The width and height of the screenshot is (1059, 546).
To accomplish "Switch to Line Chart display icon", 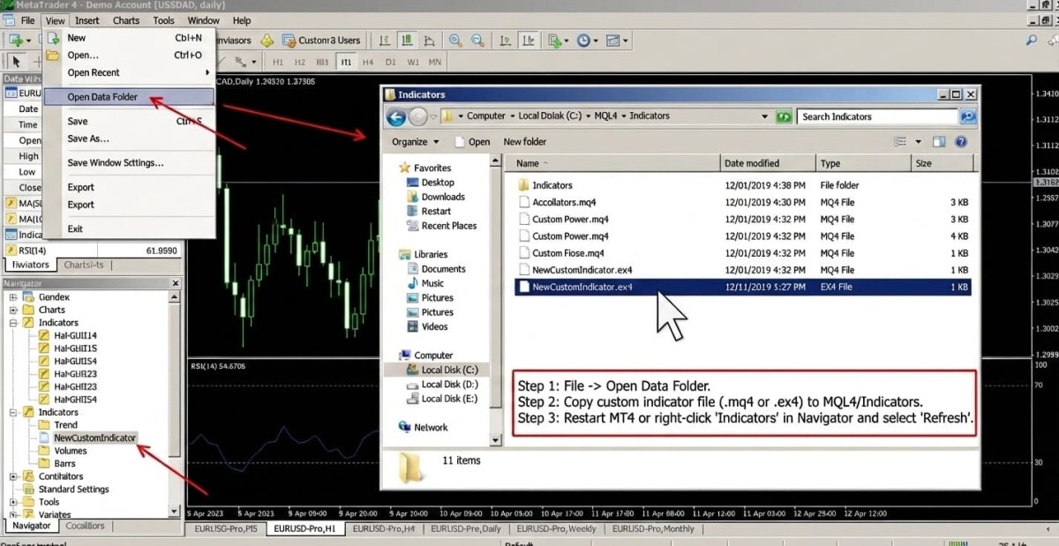I will point(428,40).
